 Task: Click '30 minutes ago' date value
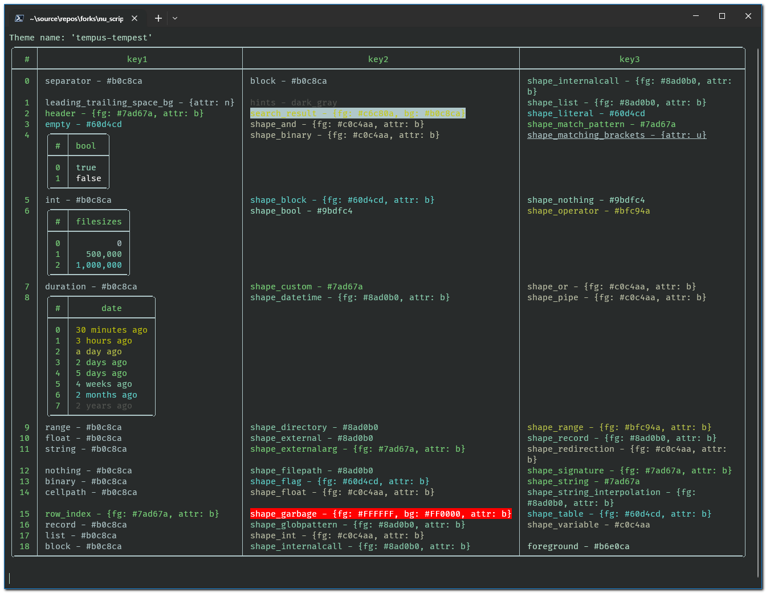(112, 330)
